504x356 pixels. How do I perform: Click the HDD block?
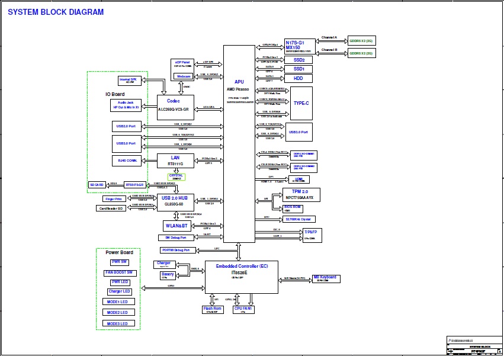298,78
